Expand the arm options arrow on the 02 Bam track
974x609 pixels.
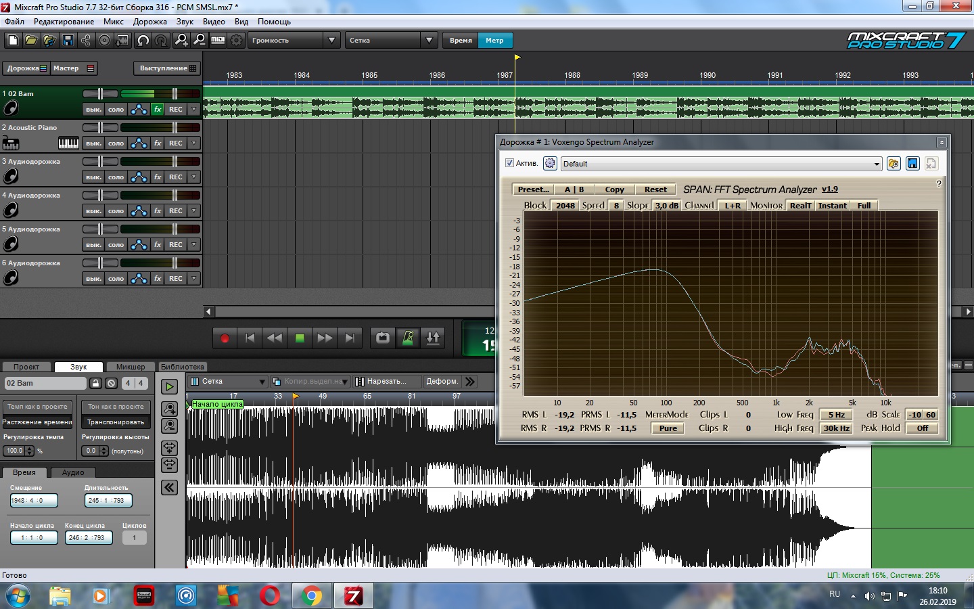[x=194, y=109]
